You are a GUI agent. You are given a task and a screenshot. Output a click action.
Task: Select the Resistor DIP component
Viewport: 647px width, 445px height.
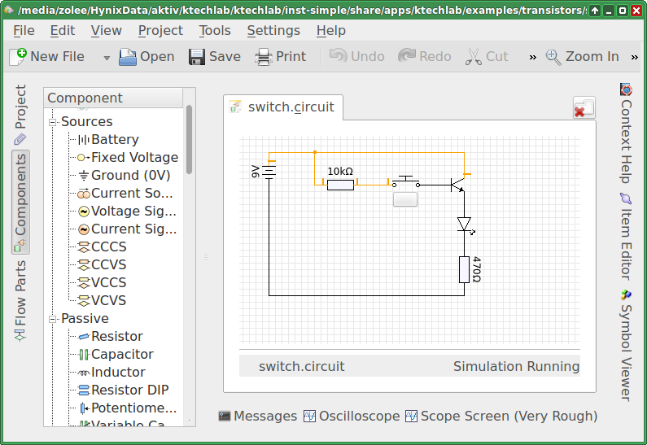click(123, 390)
